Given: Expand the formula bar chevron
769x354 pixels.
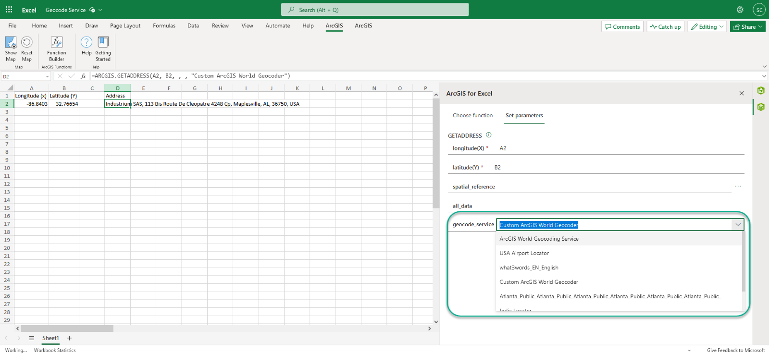Looking at the screenshot, I should [764, 76].
